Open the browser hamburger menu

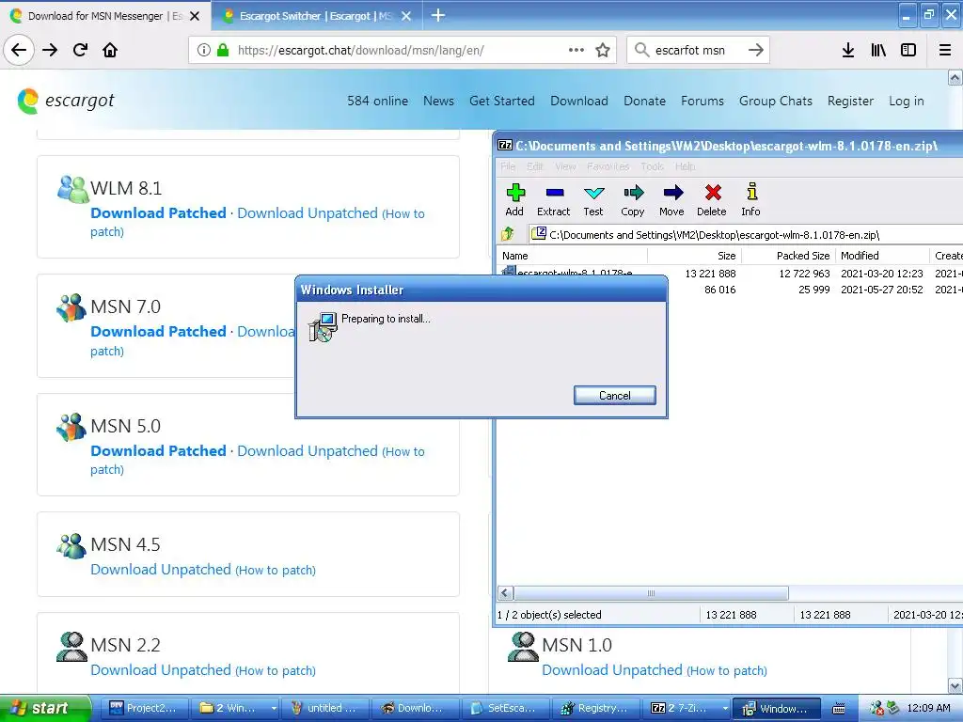[944, 50]
